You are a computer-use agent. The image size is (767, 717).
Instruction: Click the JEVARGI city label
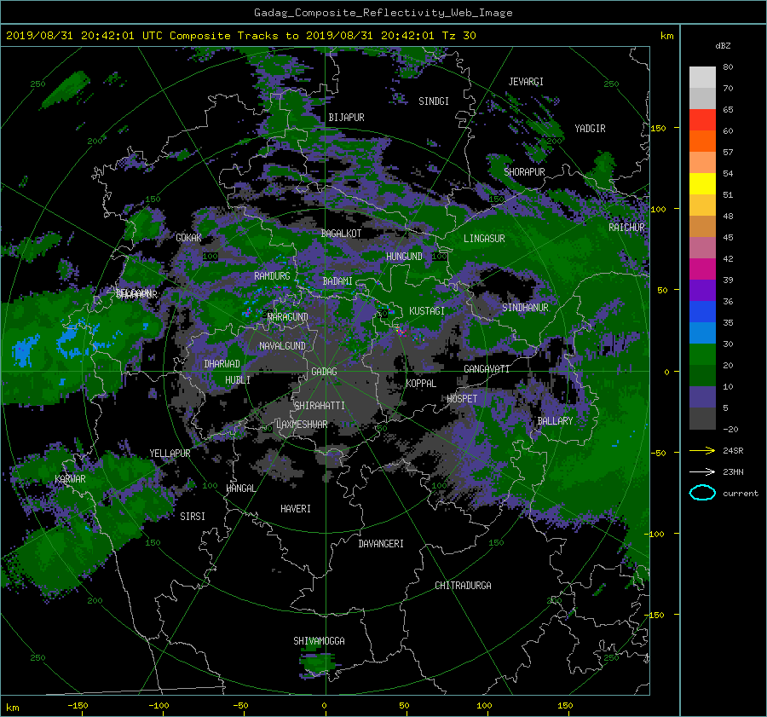(526, 82)
